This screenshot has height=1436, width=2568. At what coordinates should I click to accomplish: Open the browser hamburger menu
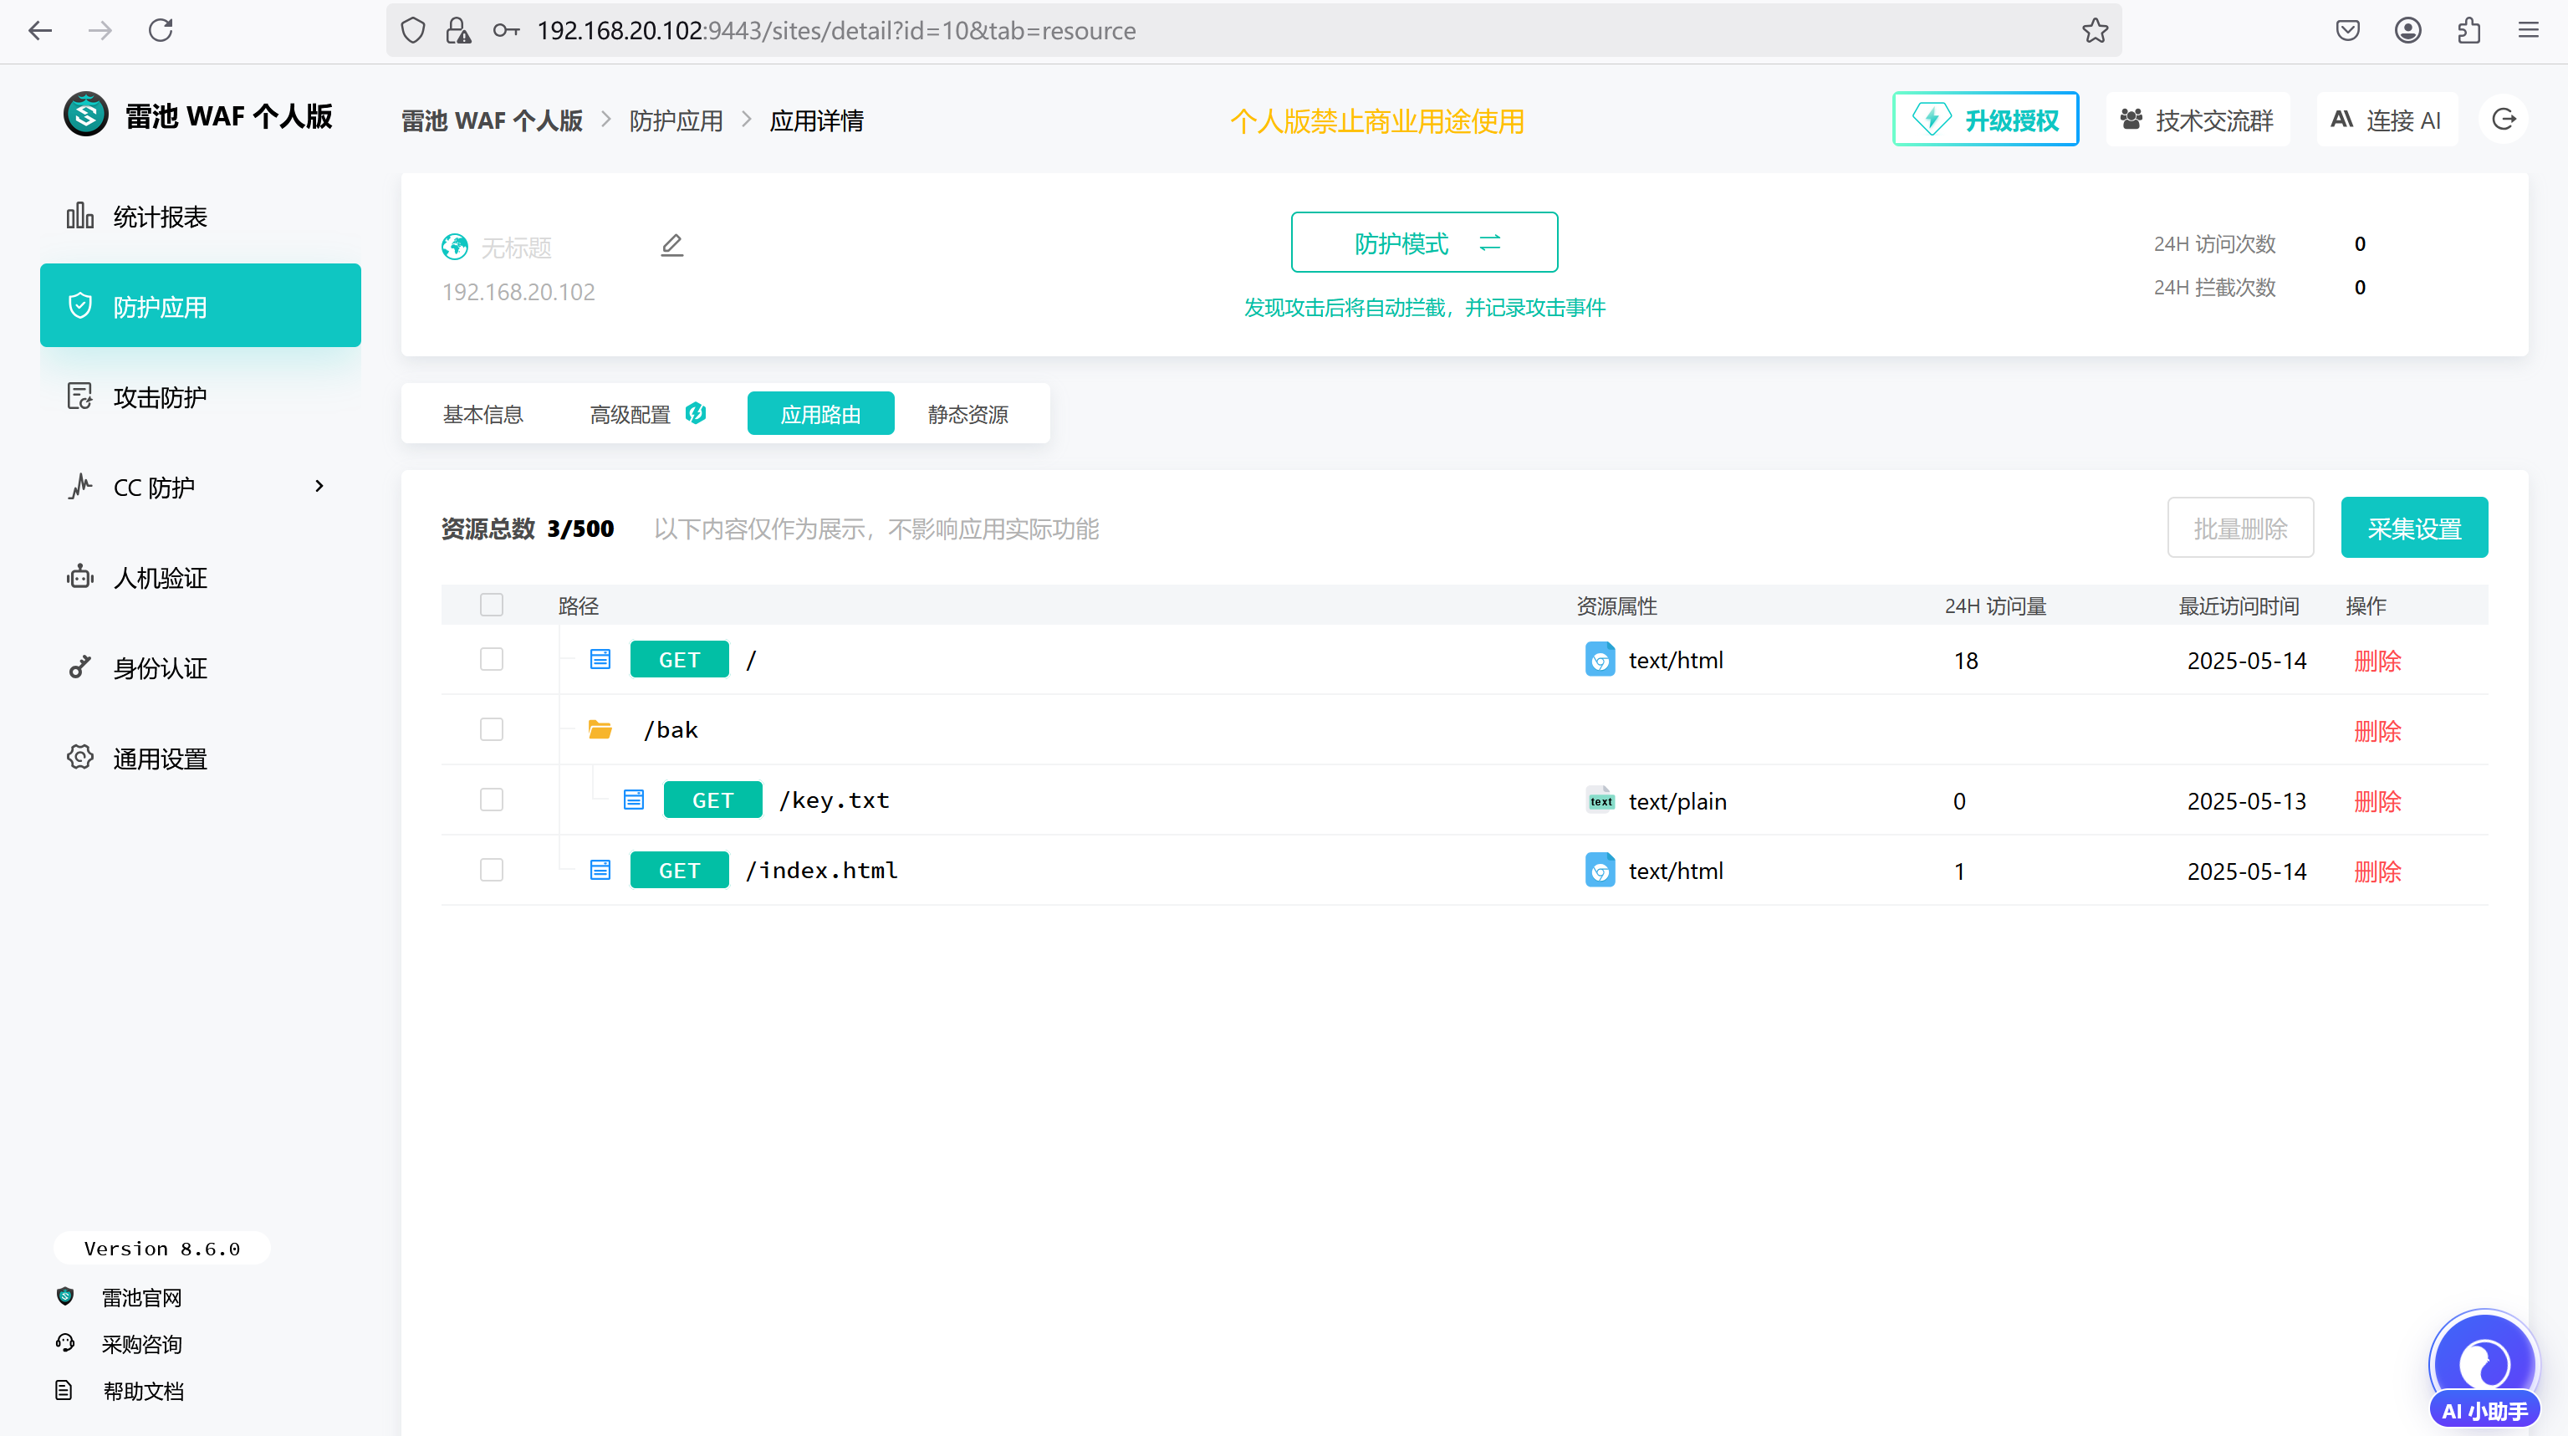[2528, 30]
